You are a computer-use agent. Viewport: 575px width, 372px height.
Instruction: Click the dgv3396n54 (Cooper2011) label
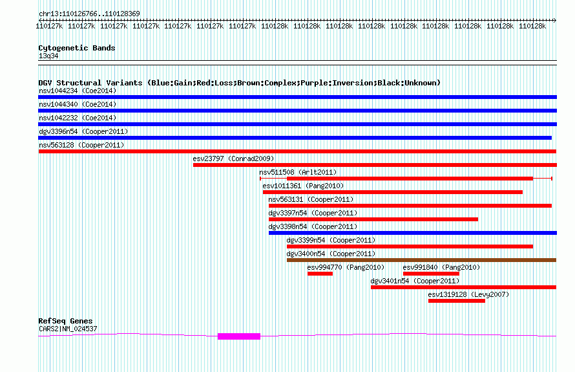83,131
